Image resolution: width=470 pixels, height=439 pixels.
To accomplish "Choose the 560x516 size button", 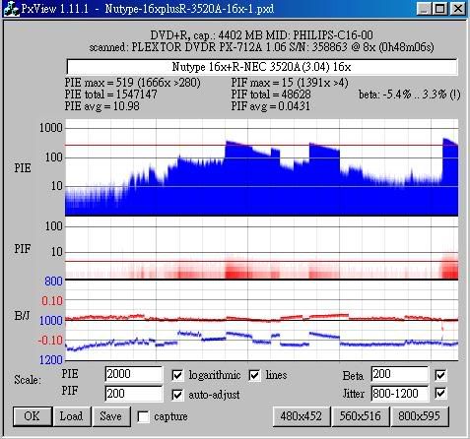I will point(361,416).
